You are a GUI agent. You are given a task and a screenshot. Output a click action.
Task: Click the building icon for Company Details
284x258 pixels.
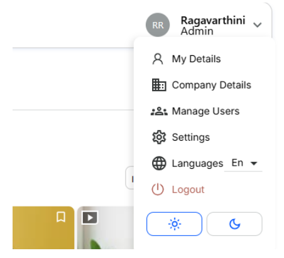pyautogui.click(x=159, y=85)
